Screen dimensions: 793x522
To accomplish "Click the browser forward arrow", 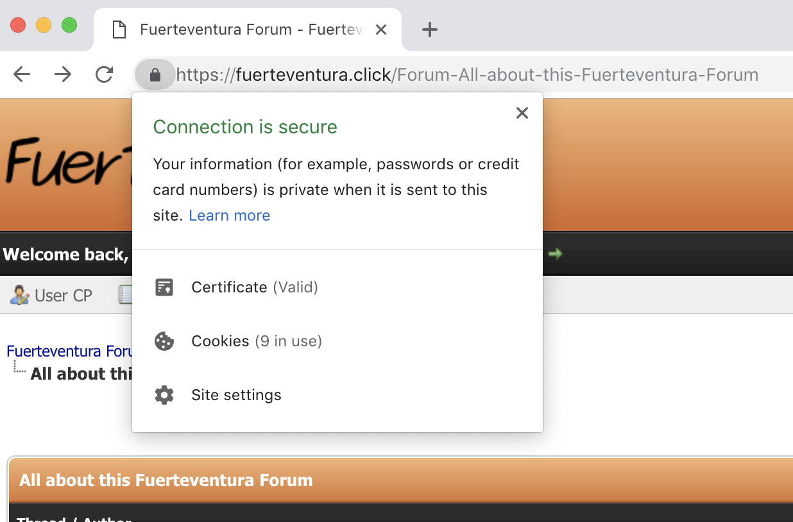I will coord(63,75).
